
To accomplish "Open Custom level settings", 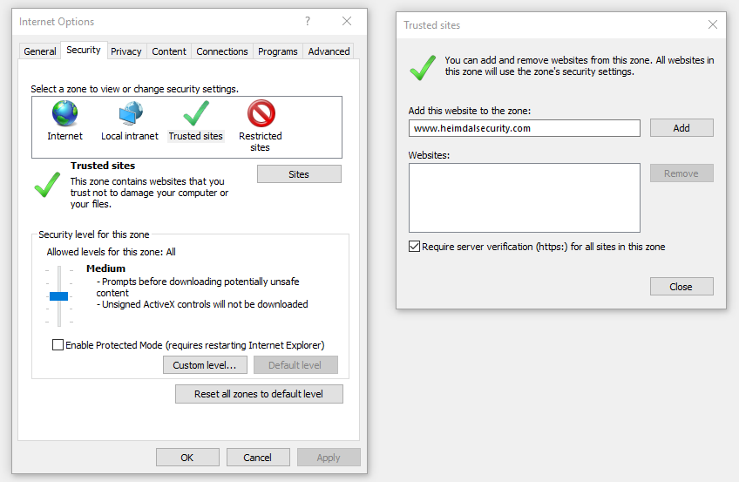I will tap(205, 365).
